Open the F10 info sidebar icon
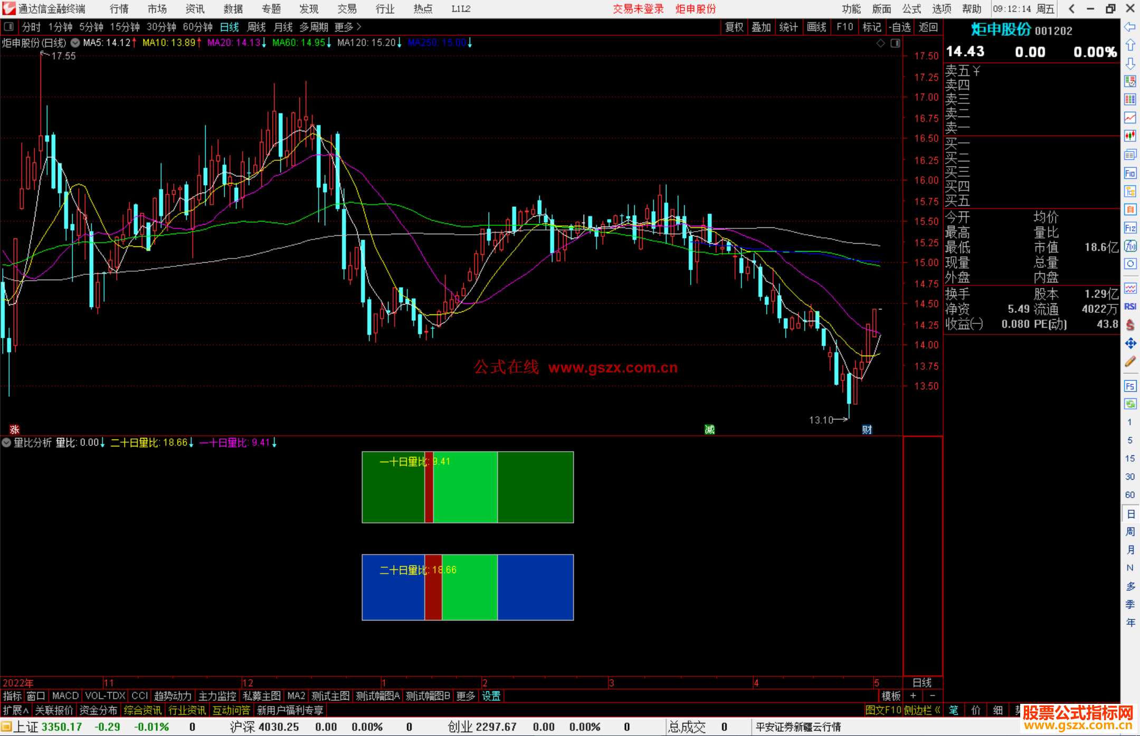The width and height of the screenshot is (1140, 736). (x=1130, y=173)
